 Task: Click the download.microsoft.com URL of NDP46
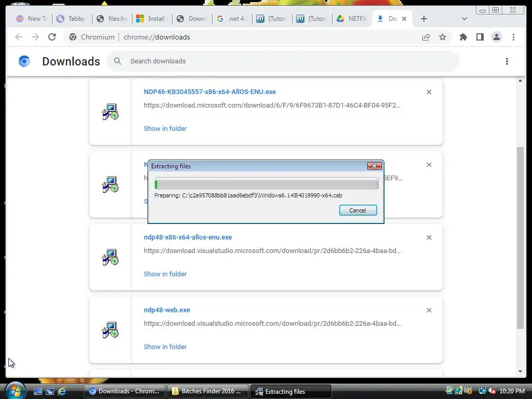pos(272,105)
